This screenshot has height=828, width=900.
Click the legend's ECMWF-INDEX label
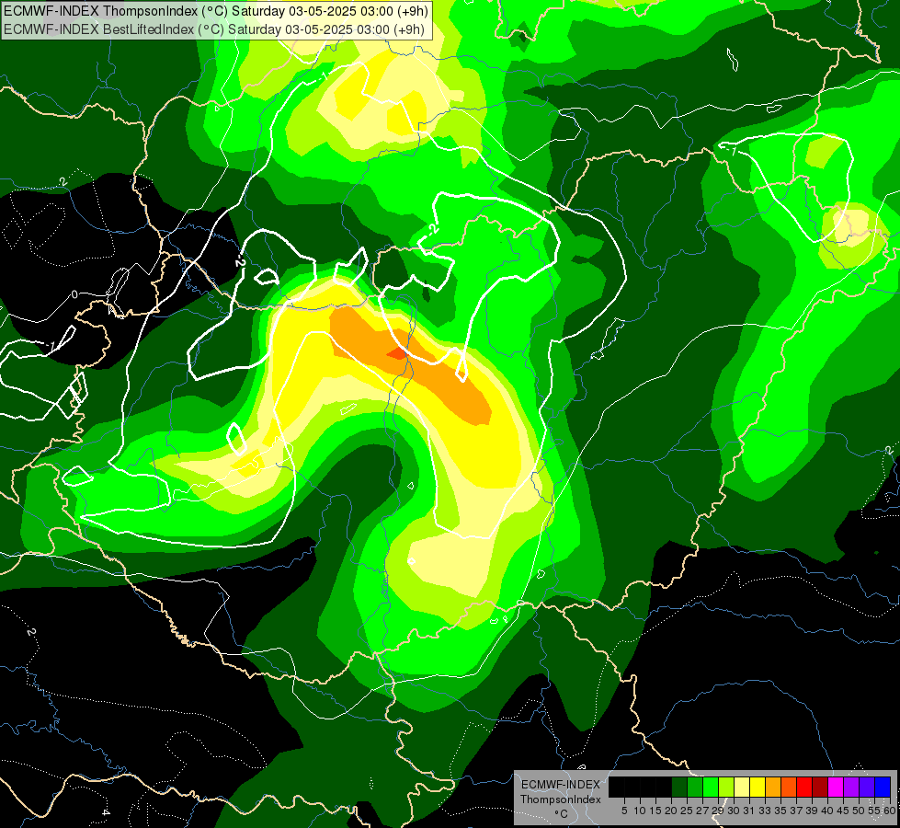(x=560, y=785)
